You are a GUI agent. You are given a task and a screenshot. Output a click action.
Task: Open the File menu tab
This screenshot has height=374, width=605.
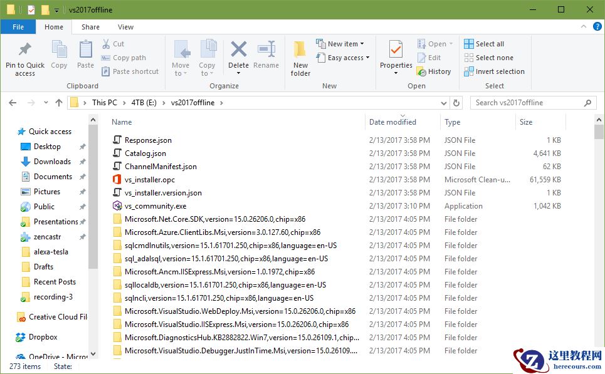(18, 27)
